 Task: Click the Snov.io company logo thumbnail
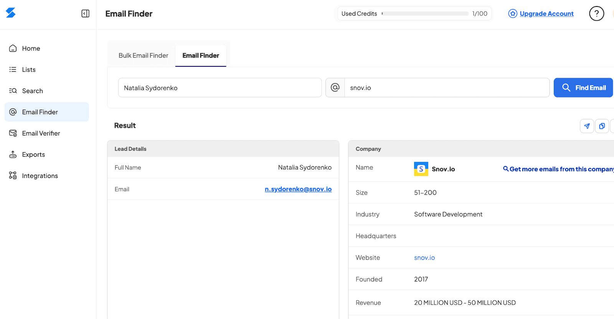[x=421, y=169]
